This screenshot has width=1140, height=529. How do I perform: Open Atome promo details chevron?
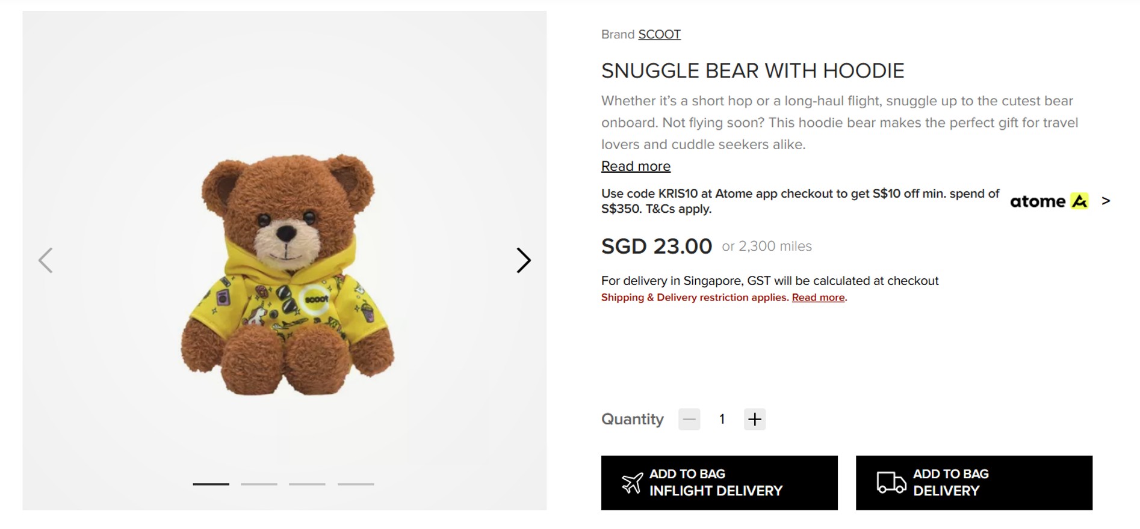(x=1106, y=201)
